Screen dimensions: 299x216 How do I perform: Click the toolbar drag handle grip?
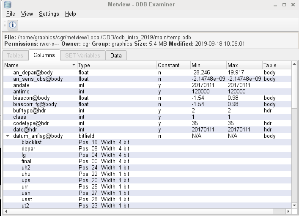(x=5, y=25)
